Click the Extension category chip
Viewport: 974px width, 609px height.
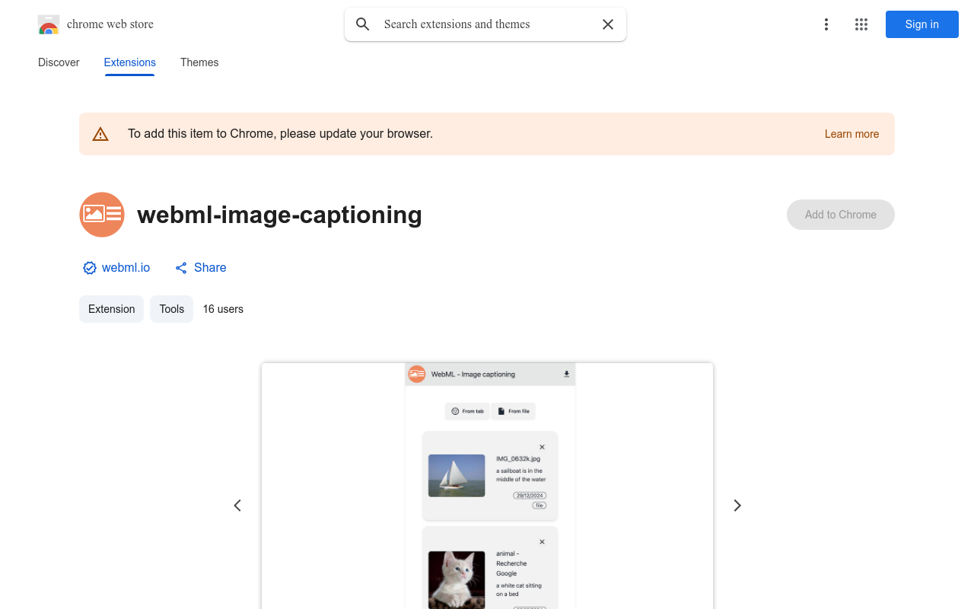111,309
